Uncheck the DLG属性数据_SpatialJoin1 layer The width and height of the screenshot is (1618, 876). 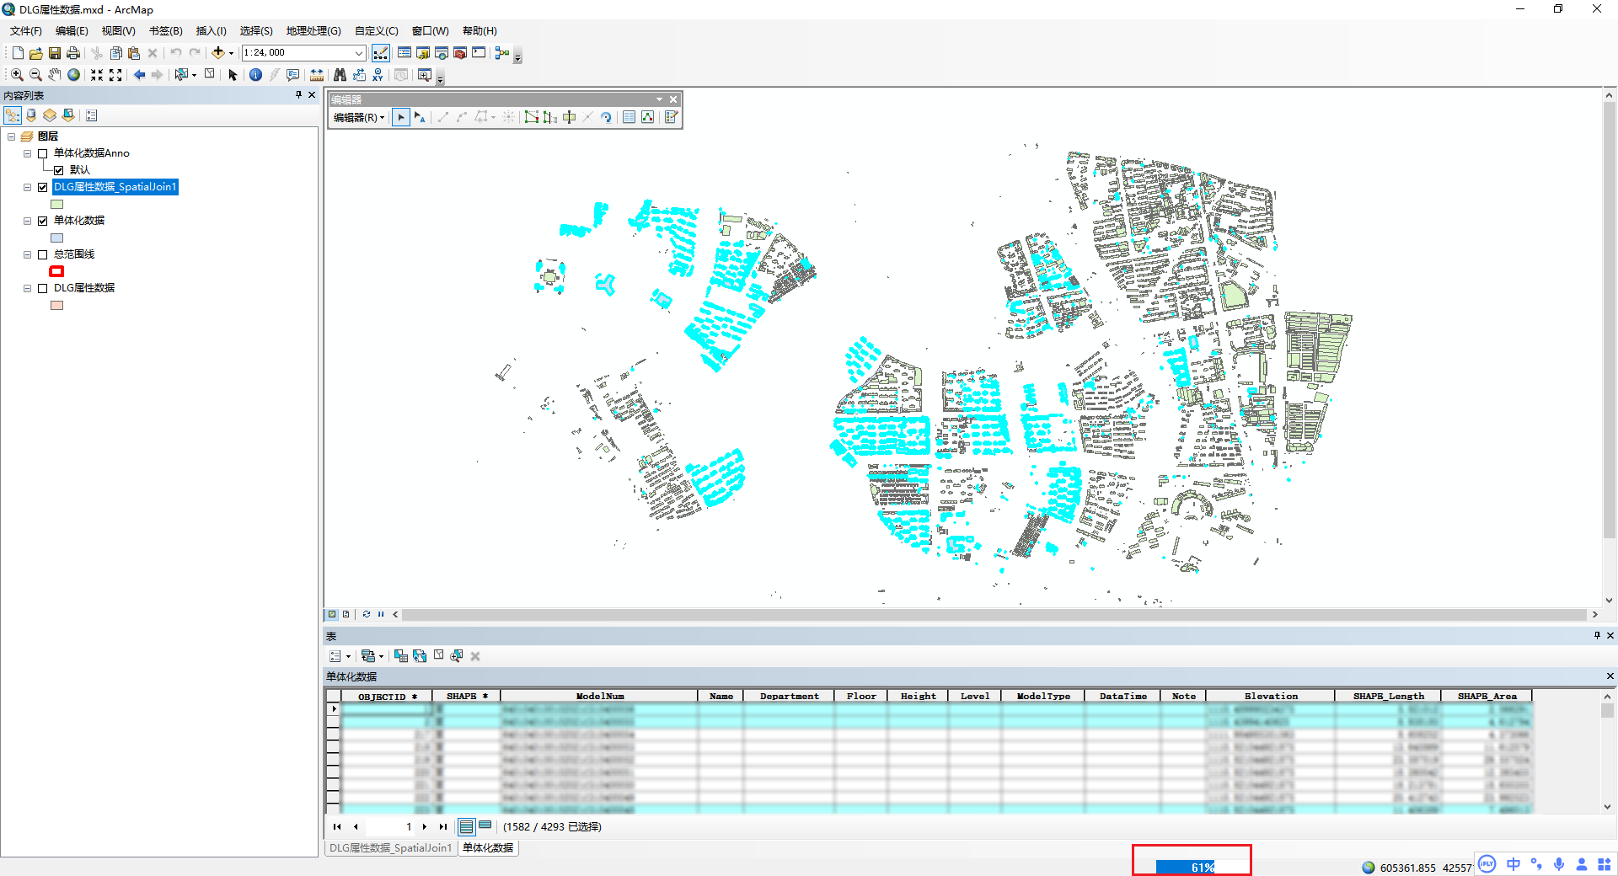point(43,187)
